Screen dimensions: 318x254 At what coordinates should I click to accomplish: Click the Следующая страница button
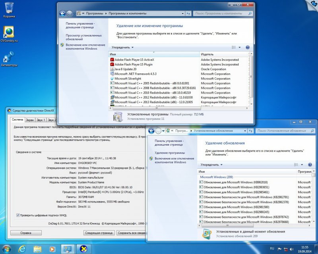99,233
